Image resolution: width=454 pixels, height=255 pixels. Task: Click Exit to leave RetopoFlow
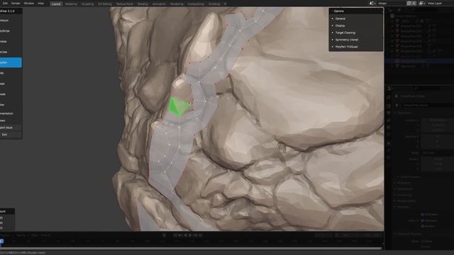point(11,135)
